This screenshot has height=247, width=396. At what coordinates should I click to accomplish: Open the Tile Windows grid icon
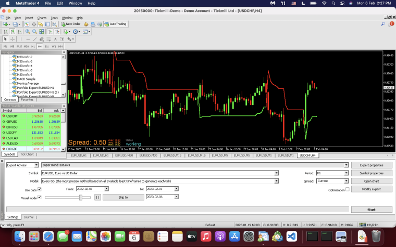pos(41,32)
